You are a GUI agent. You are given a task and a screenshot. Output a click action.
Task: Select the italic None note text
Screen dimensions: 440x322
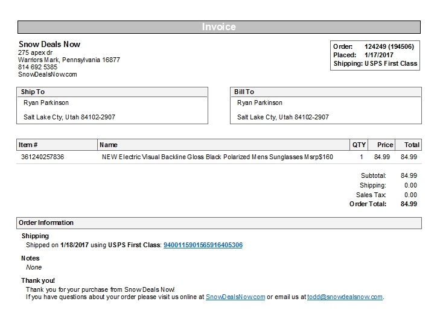(34, 267)
